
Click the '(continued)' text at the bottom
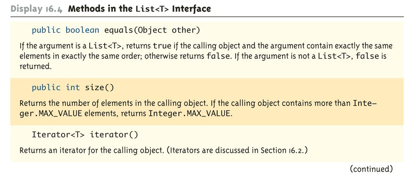(371, 169)
